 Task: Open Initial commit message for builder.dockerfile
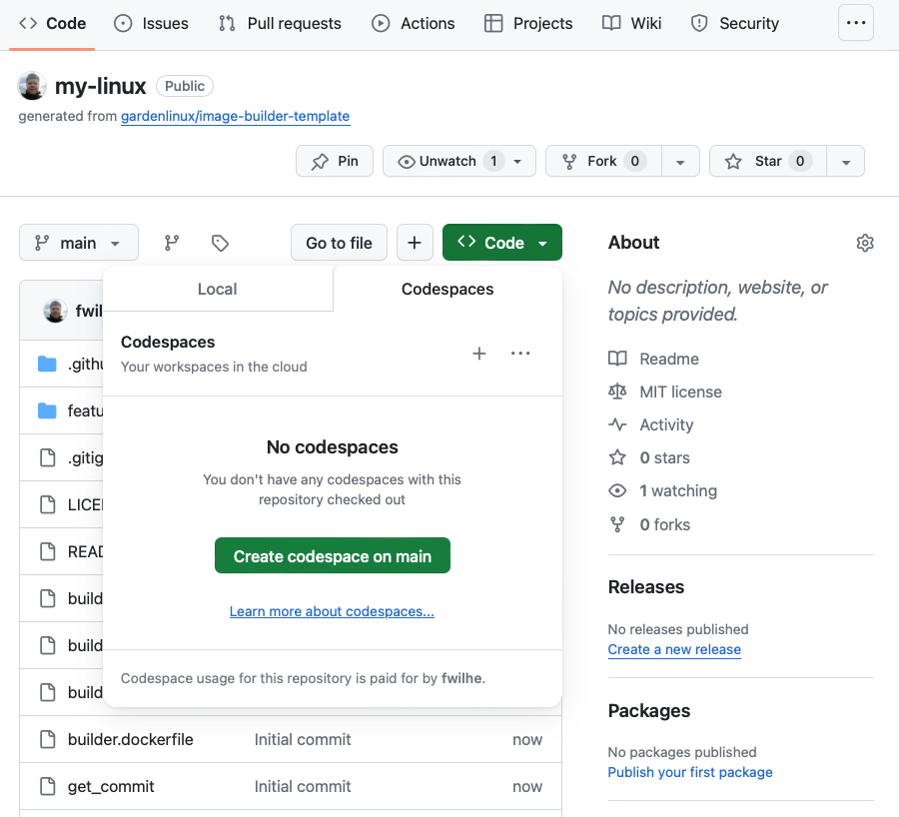point(303,740)
